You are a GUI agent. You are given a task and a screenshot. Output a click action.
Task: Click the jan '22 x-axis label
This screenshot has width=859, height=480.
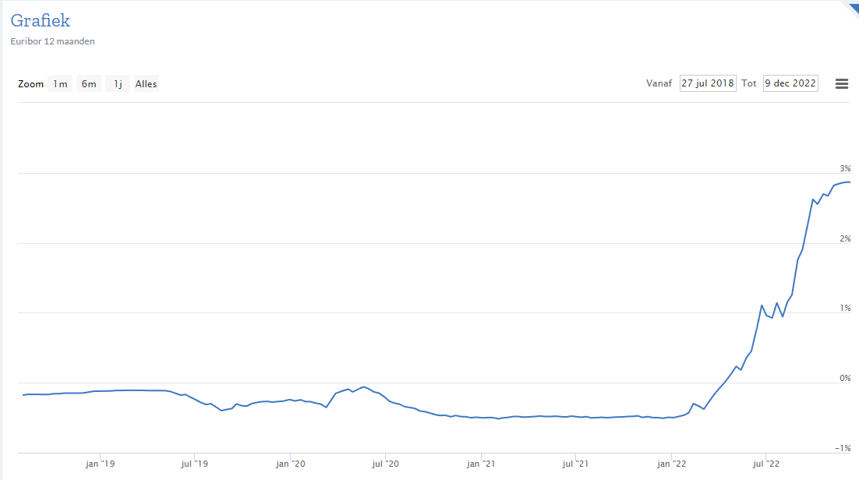click(x=671, y=464)
